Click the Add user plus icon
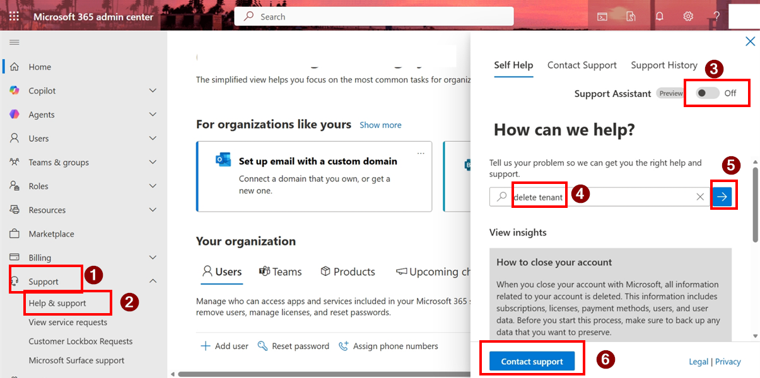760x378 pixels. click(205, 346)
